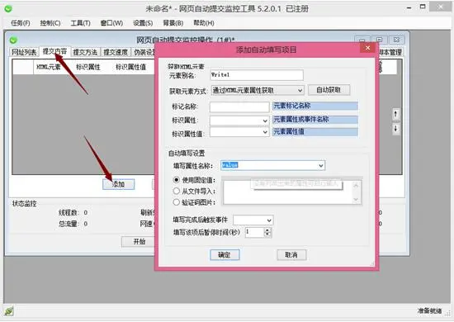Confirm dialog with 确定 button
Screen dimensions: 454x322
(x=225, y=255)
